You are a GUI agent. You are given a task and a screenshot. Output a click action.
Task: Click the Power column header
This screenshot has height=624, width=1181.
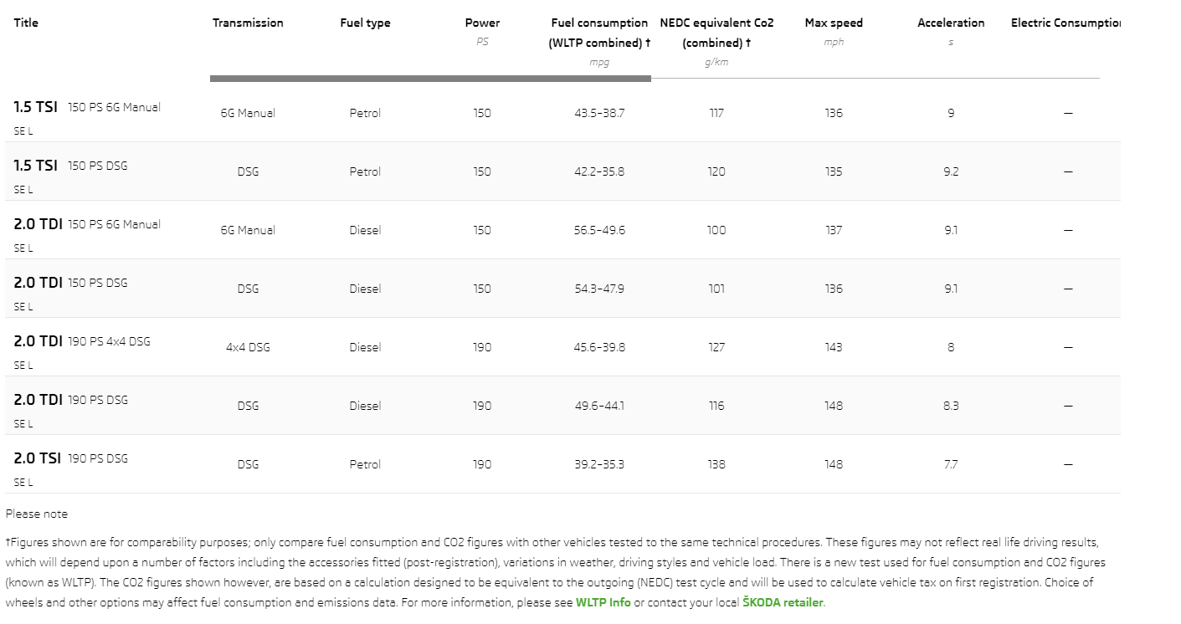482,23
